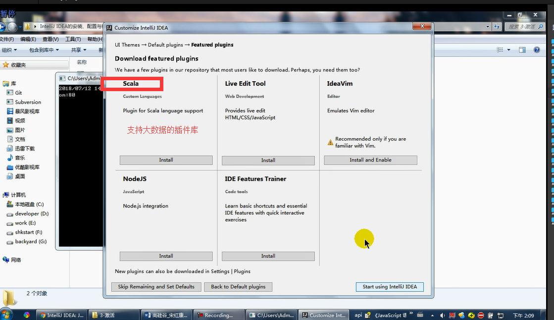Image resolution: width=554 pixels, height=320 pixels.
Task: Toggle the Explorer preview pane
Action: click(x=522, y=50)
